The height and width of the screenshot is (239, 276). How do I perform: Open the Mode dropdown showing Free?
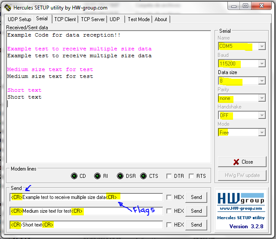[x=262, y=132]
